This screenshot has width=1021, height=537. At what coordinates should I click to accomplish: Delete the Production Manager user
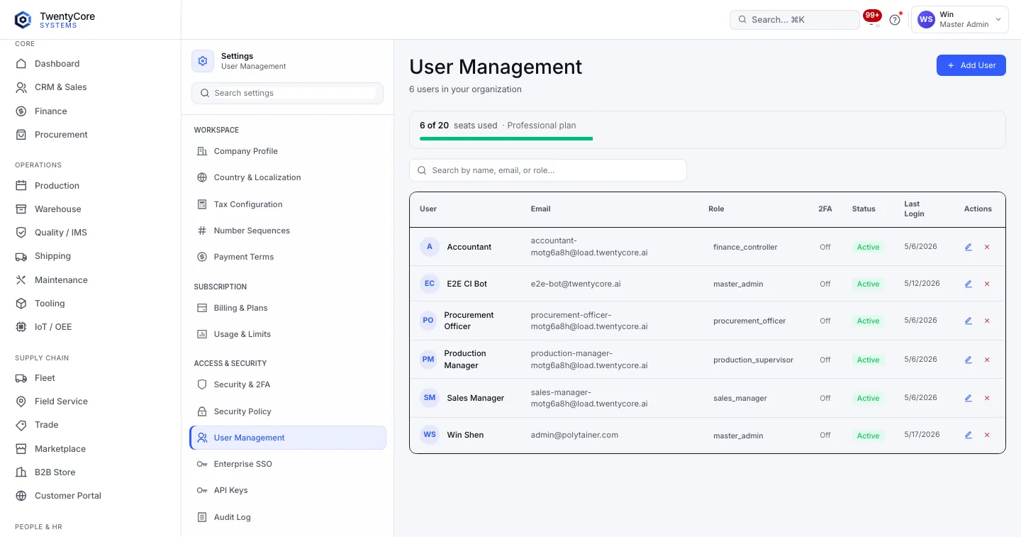pyautogui.click(x=987, y=360)
